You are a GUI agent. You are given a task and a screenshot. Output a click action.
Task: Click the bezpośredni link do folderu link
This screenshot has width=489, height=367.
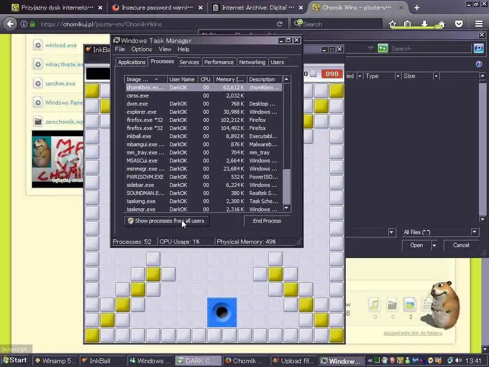coord(413,333)
